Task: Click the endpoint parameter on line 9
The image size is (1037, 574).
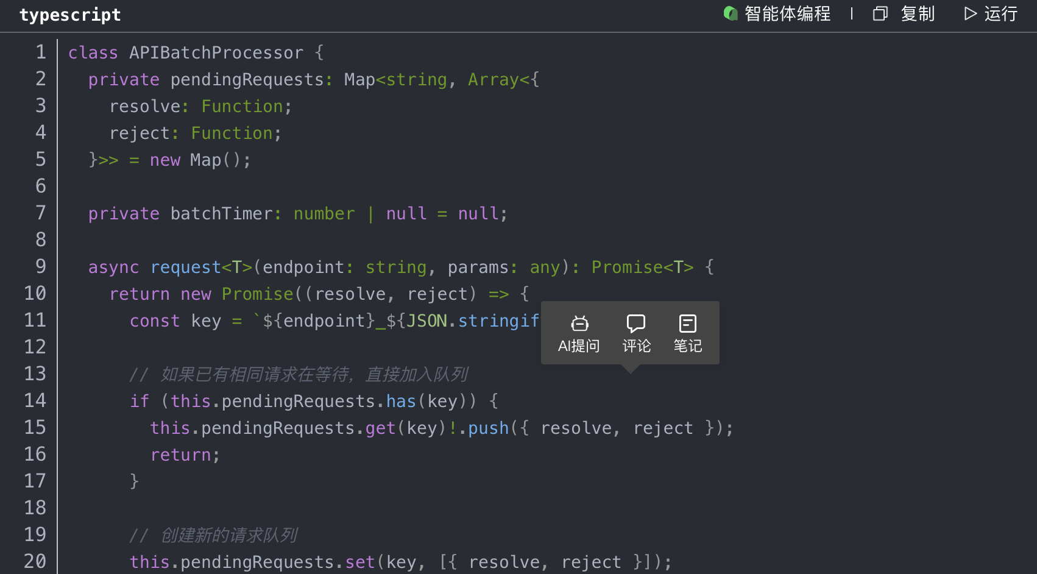Action: point(303,268)
